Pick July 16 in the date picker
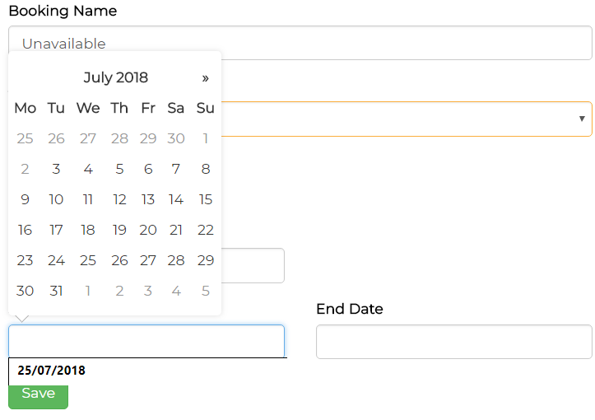 tap(26, 230)
